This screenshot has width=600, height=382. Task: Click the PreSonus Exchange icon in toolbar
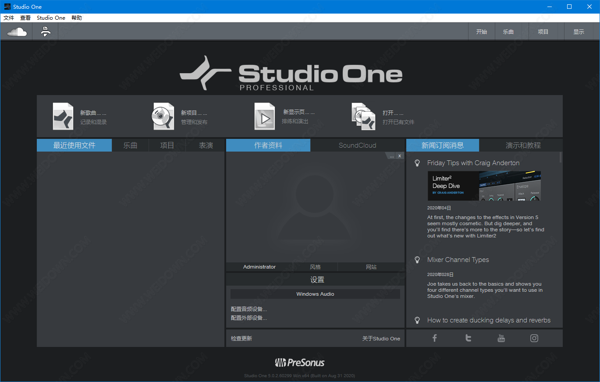pyautogui.click(x=46, y=32)
